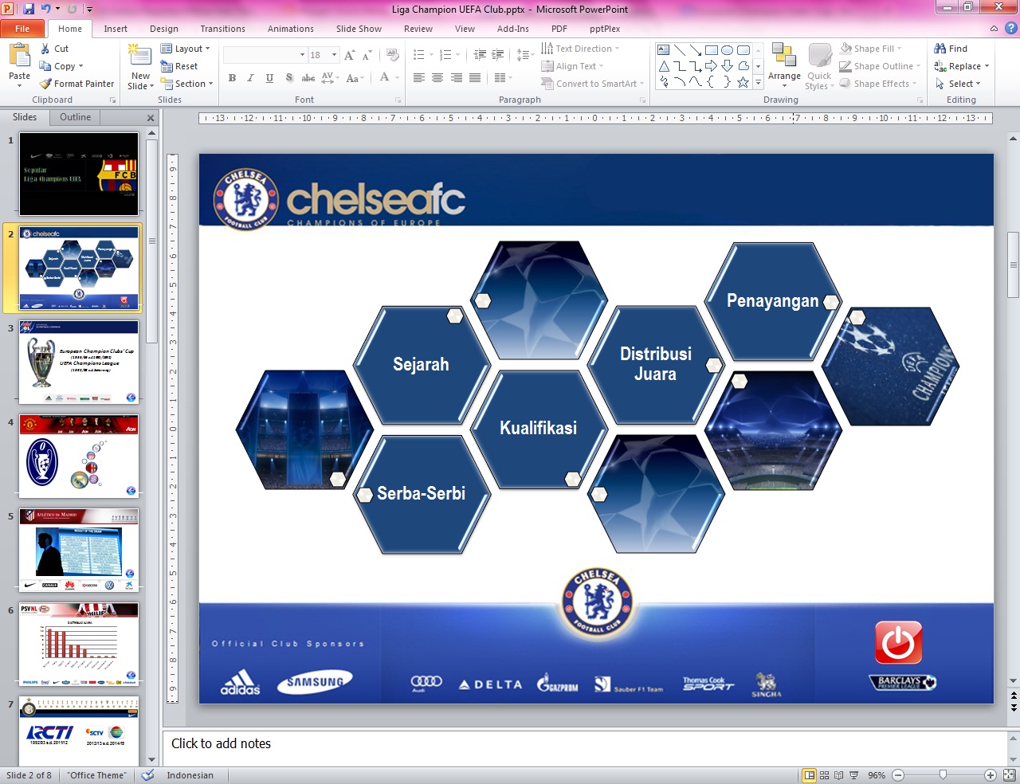The image size is (1020, 784).
Task: Click Decrease Font Size icon
Action: [367, 55]
